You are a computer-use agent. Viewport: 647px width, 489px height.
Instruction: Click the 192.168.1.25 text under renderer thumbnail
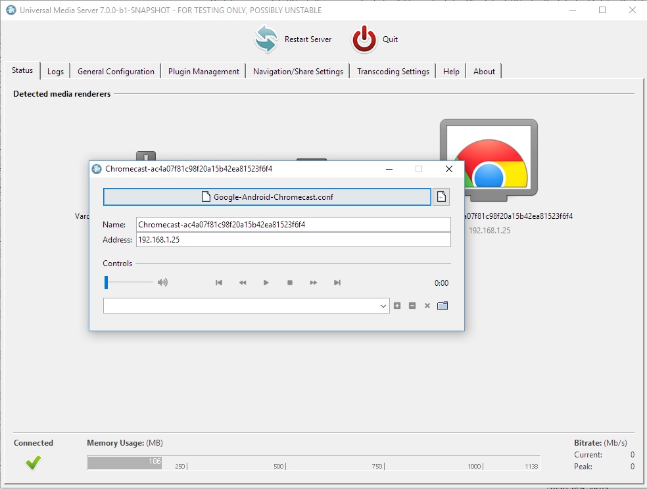click(x=489, y=231)
